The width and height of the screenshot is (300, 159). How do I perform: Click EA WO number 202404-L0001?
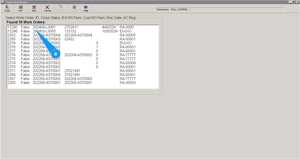[x=44, y=27]
